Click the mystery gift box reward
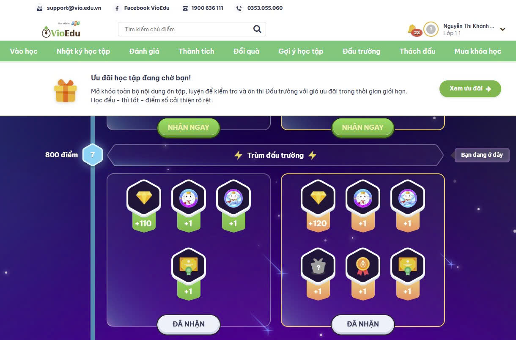The height and width of the screenshot is (340, 516). pos(318,266)
